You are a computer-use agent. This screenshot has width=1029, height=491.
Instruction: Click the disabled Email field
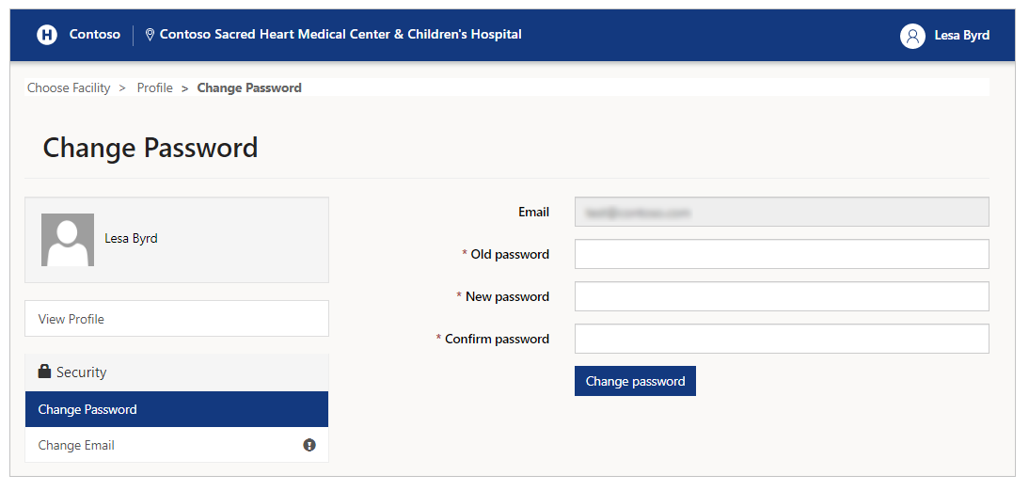pos(782,212)
